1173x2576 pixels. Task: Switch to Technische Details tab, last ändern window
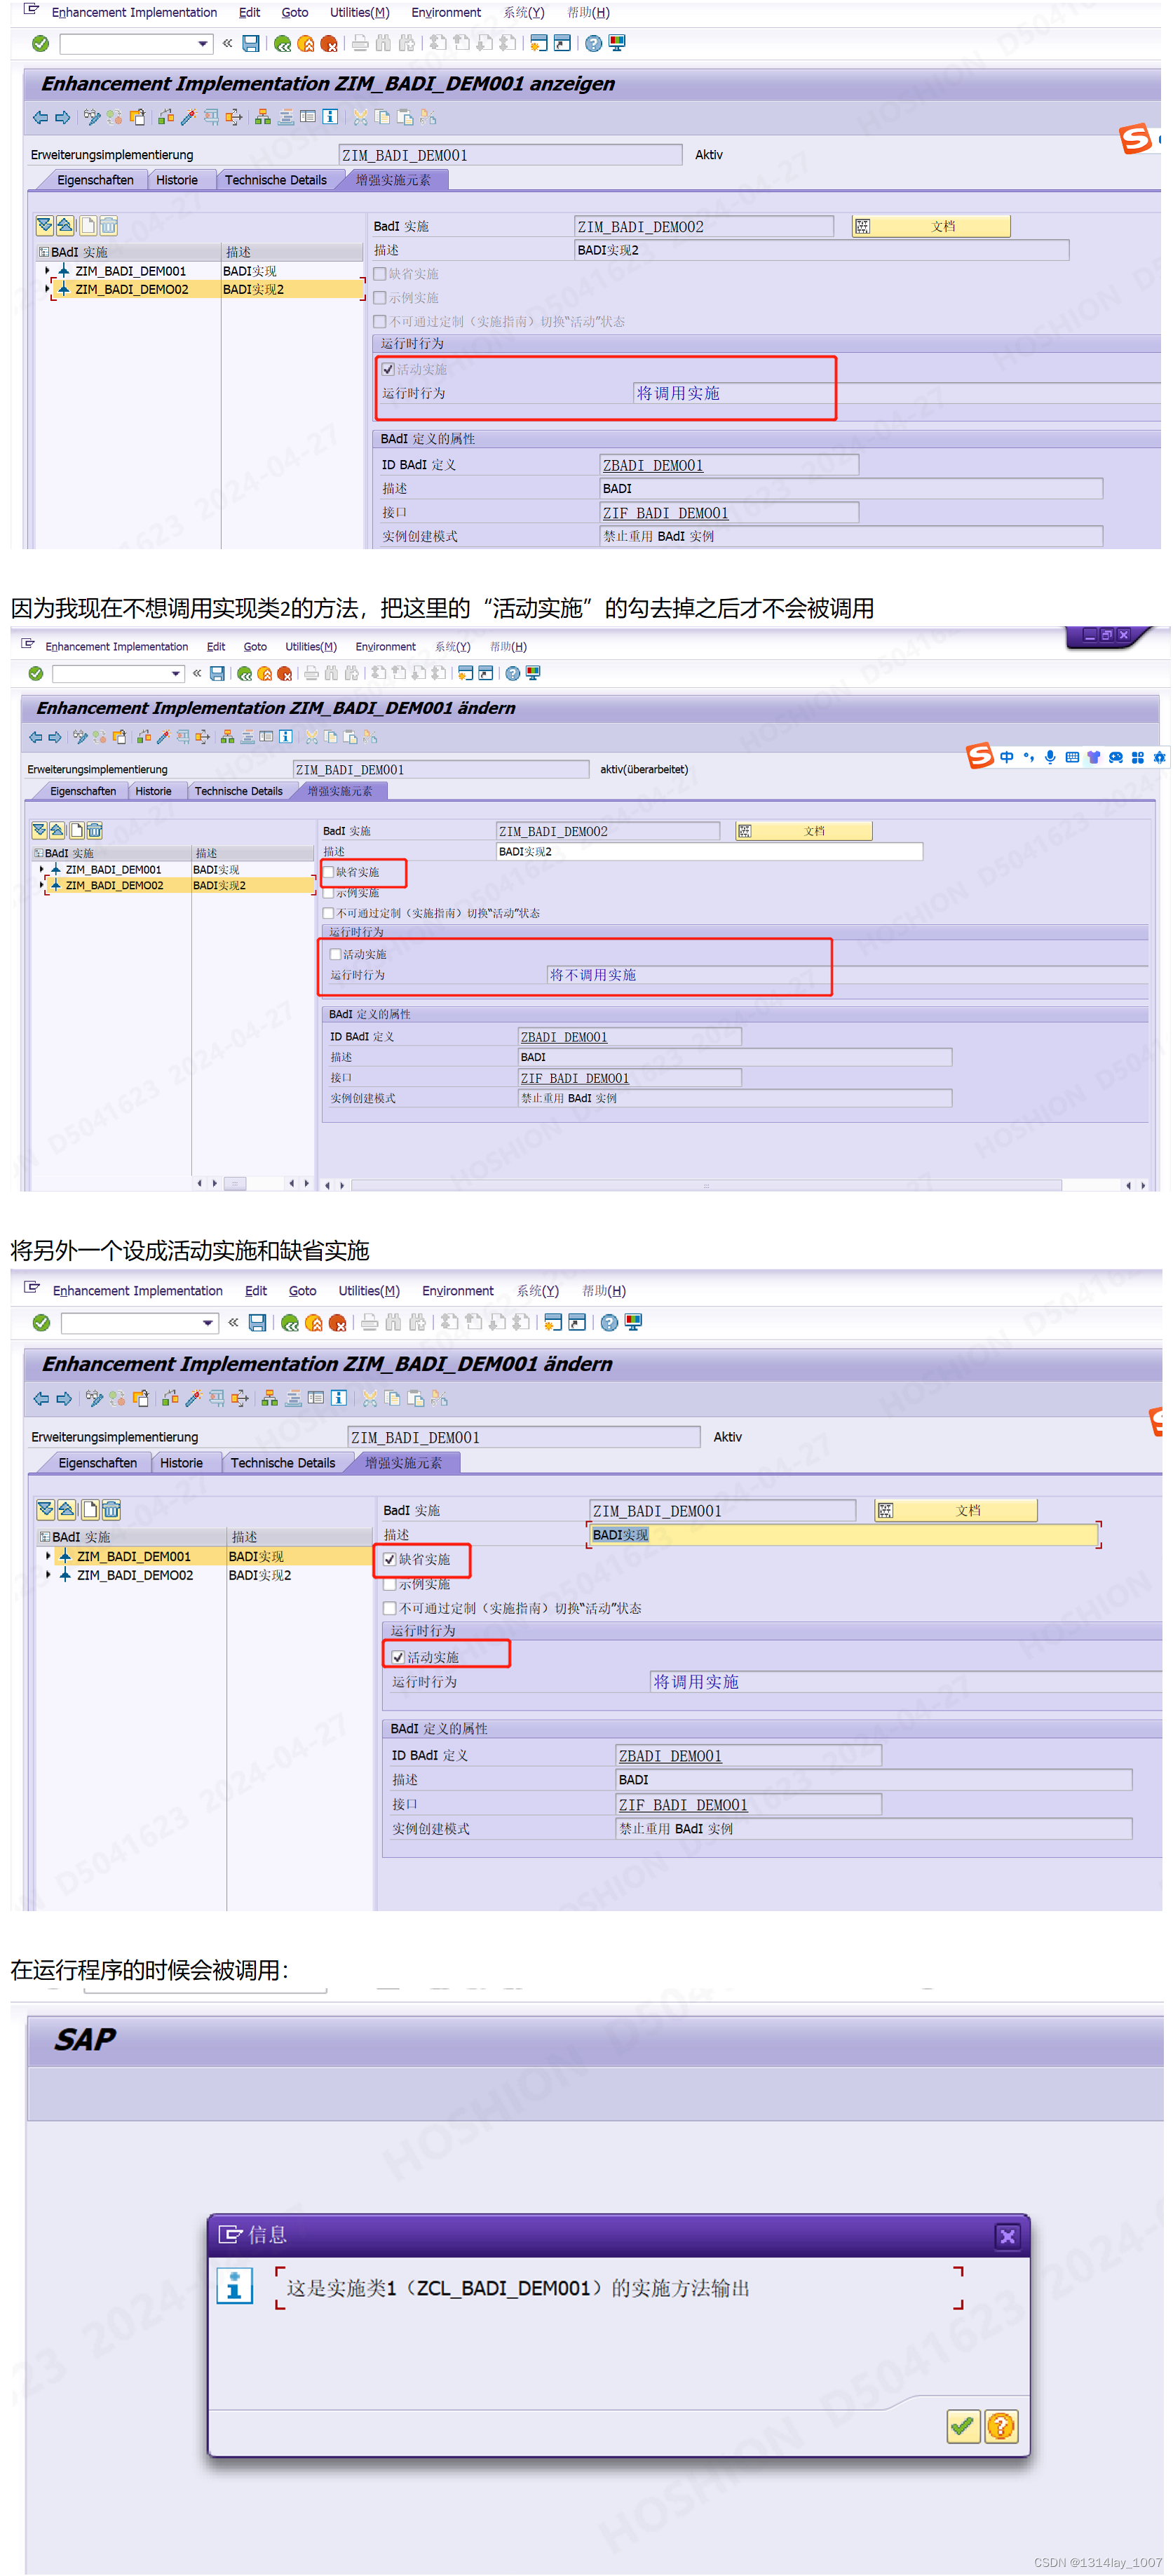point(283,1464)
